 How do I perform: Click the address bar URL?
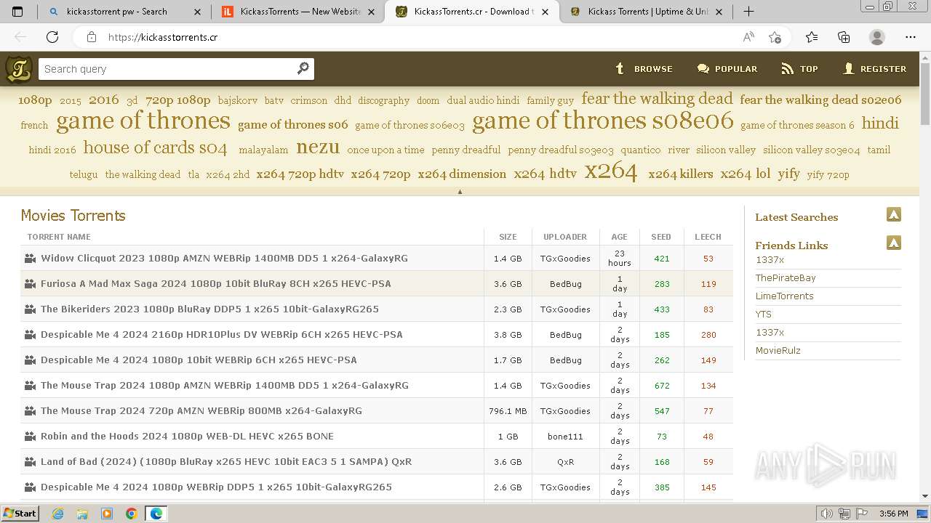[163, 37]
